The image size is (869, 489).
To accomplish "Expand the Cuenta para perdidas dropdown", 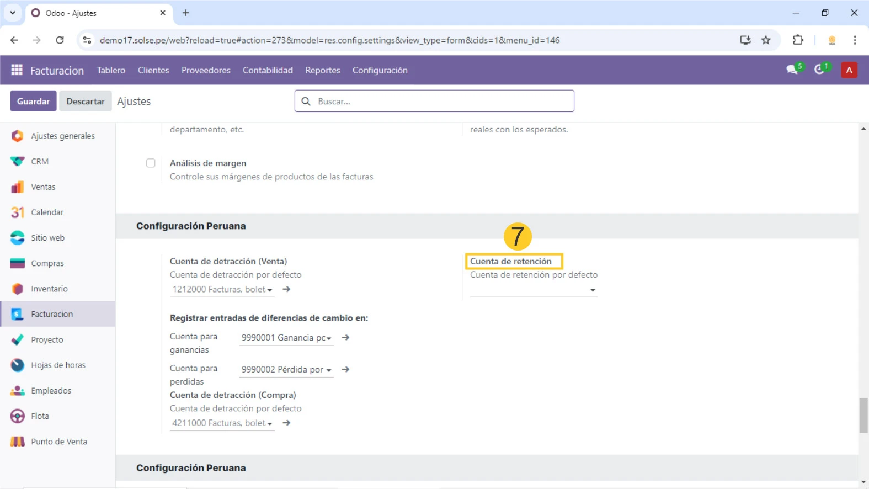I will point(328,370).
